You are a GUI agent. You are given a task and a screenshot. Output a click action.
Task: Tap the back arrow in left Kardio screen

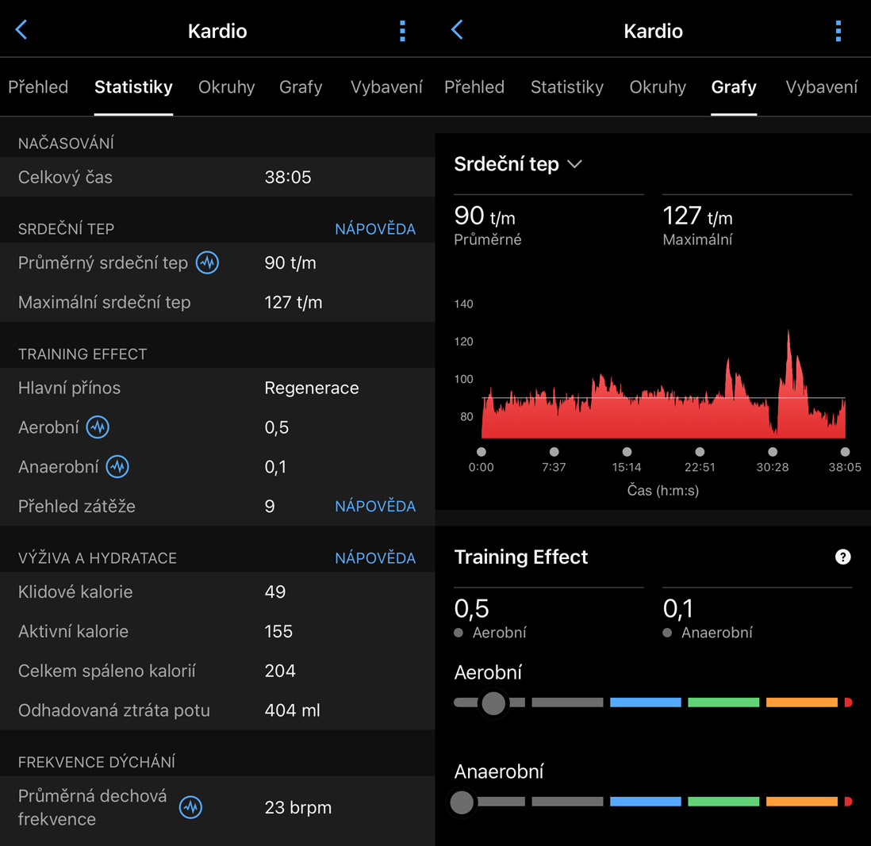[21, 31]
